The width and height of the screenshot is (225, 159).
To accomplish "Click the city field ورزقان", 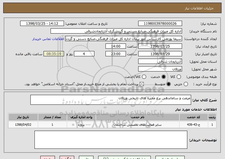I will click(x=160, y=69).
